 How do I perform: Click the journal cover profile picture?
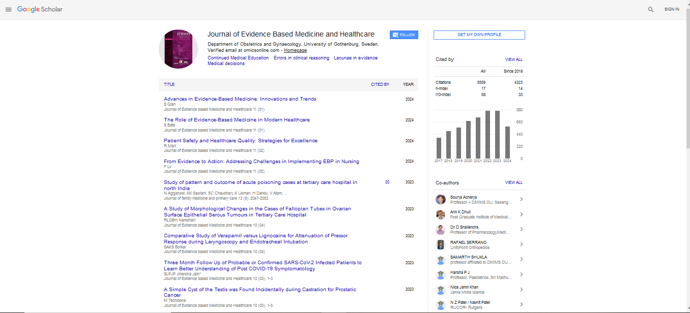click(178, 49)
